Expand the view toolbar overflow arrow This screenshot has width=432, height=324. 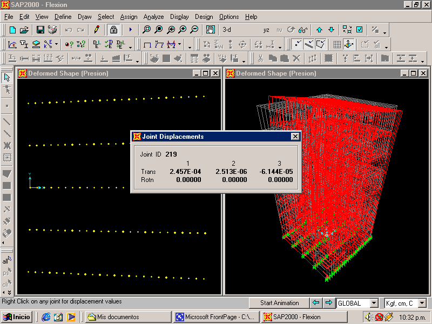385,33
